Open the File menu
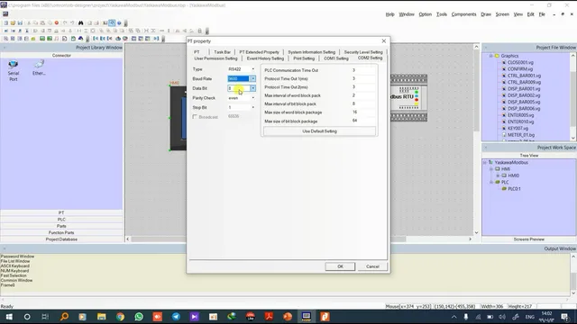 click(x=542, y=14)
